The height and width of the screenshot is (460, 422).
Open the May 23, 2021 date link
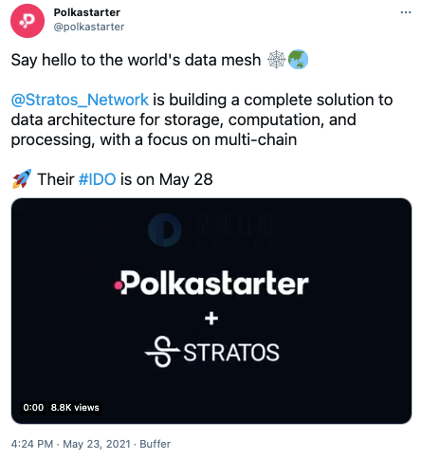click(97, 444)
